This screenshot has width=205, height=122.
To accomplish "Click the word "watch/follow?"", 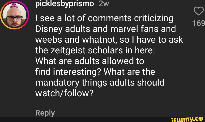I will coord(64,94).
